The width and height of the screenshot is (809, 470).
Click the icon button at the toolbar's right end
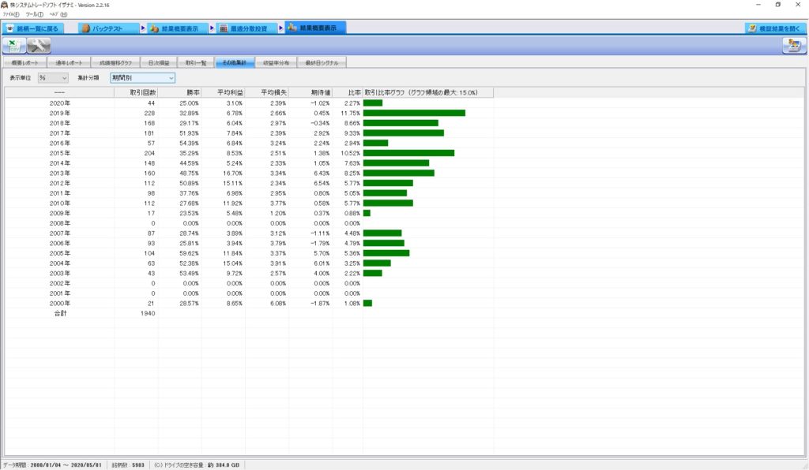[790, 46]
